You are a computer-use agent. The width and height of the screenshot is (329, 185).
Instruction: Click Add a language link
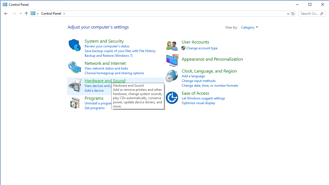coord(193,76)
